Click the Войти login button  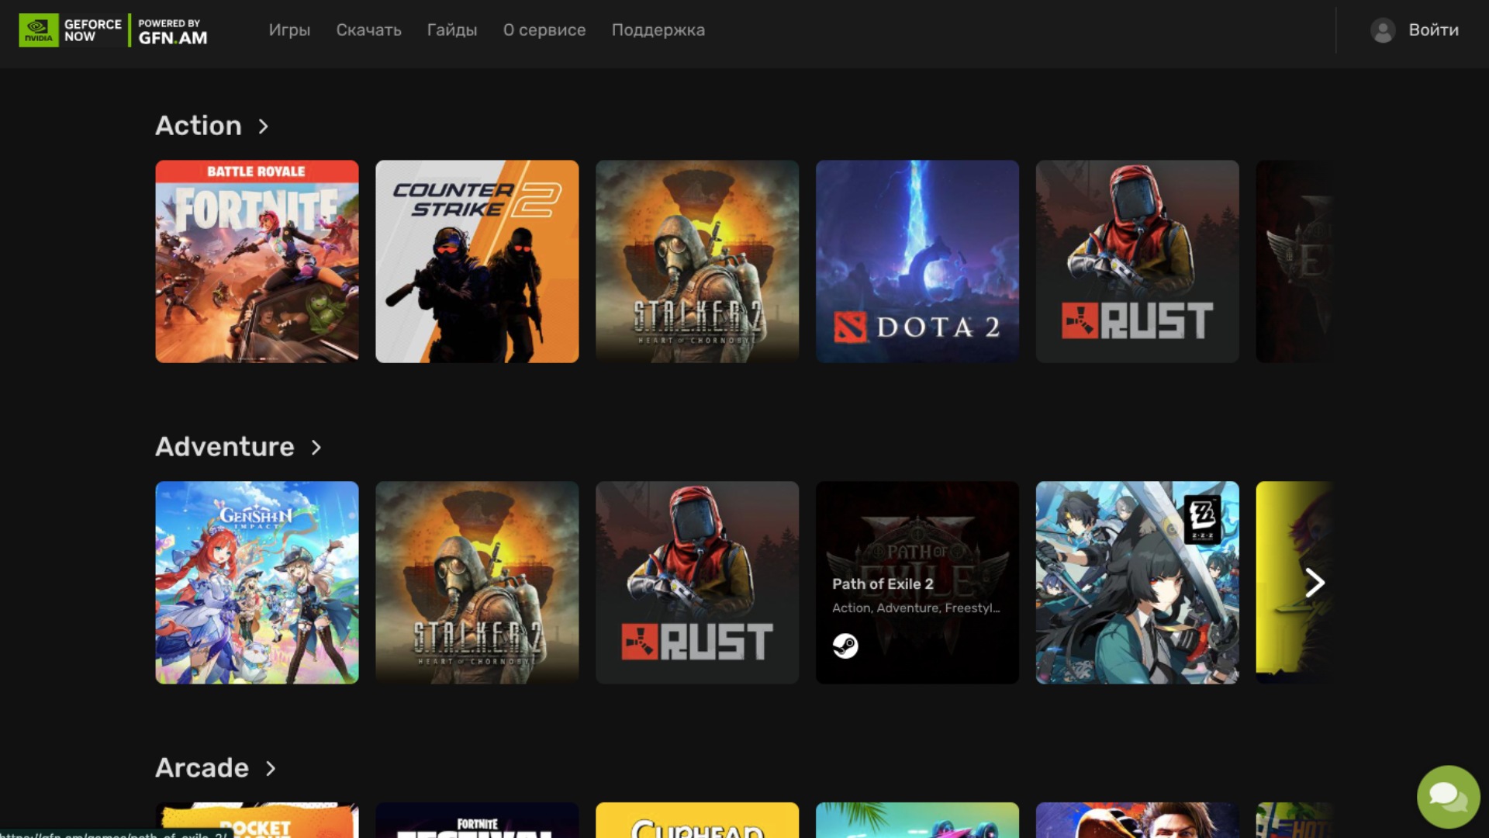tap(1433, 30)
